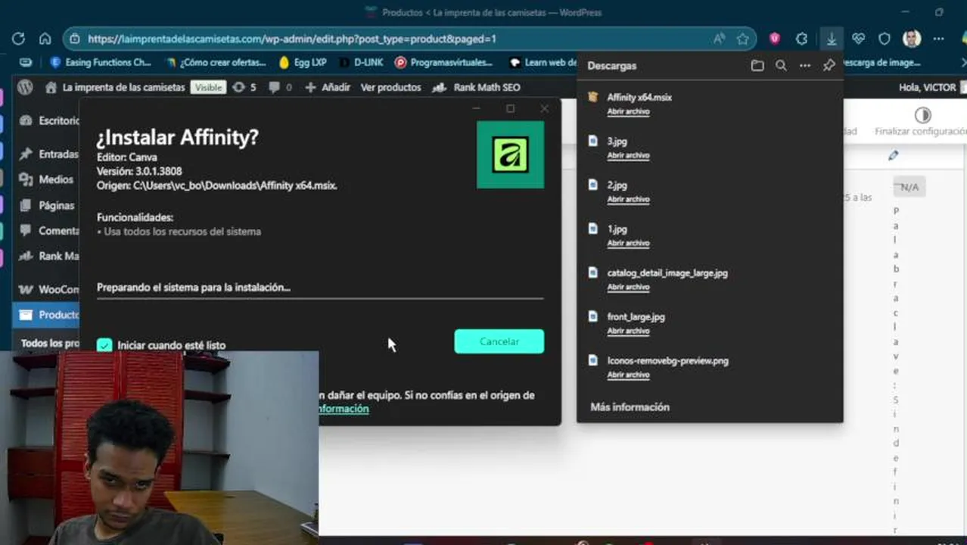This screenshot has width=967, height=545.
Task: Open Entradas in WordPress sidebar
Action: click(x=48, y=154)
